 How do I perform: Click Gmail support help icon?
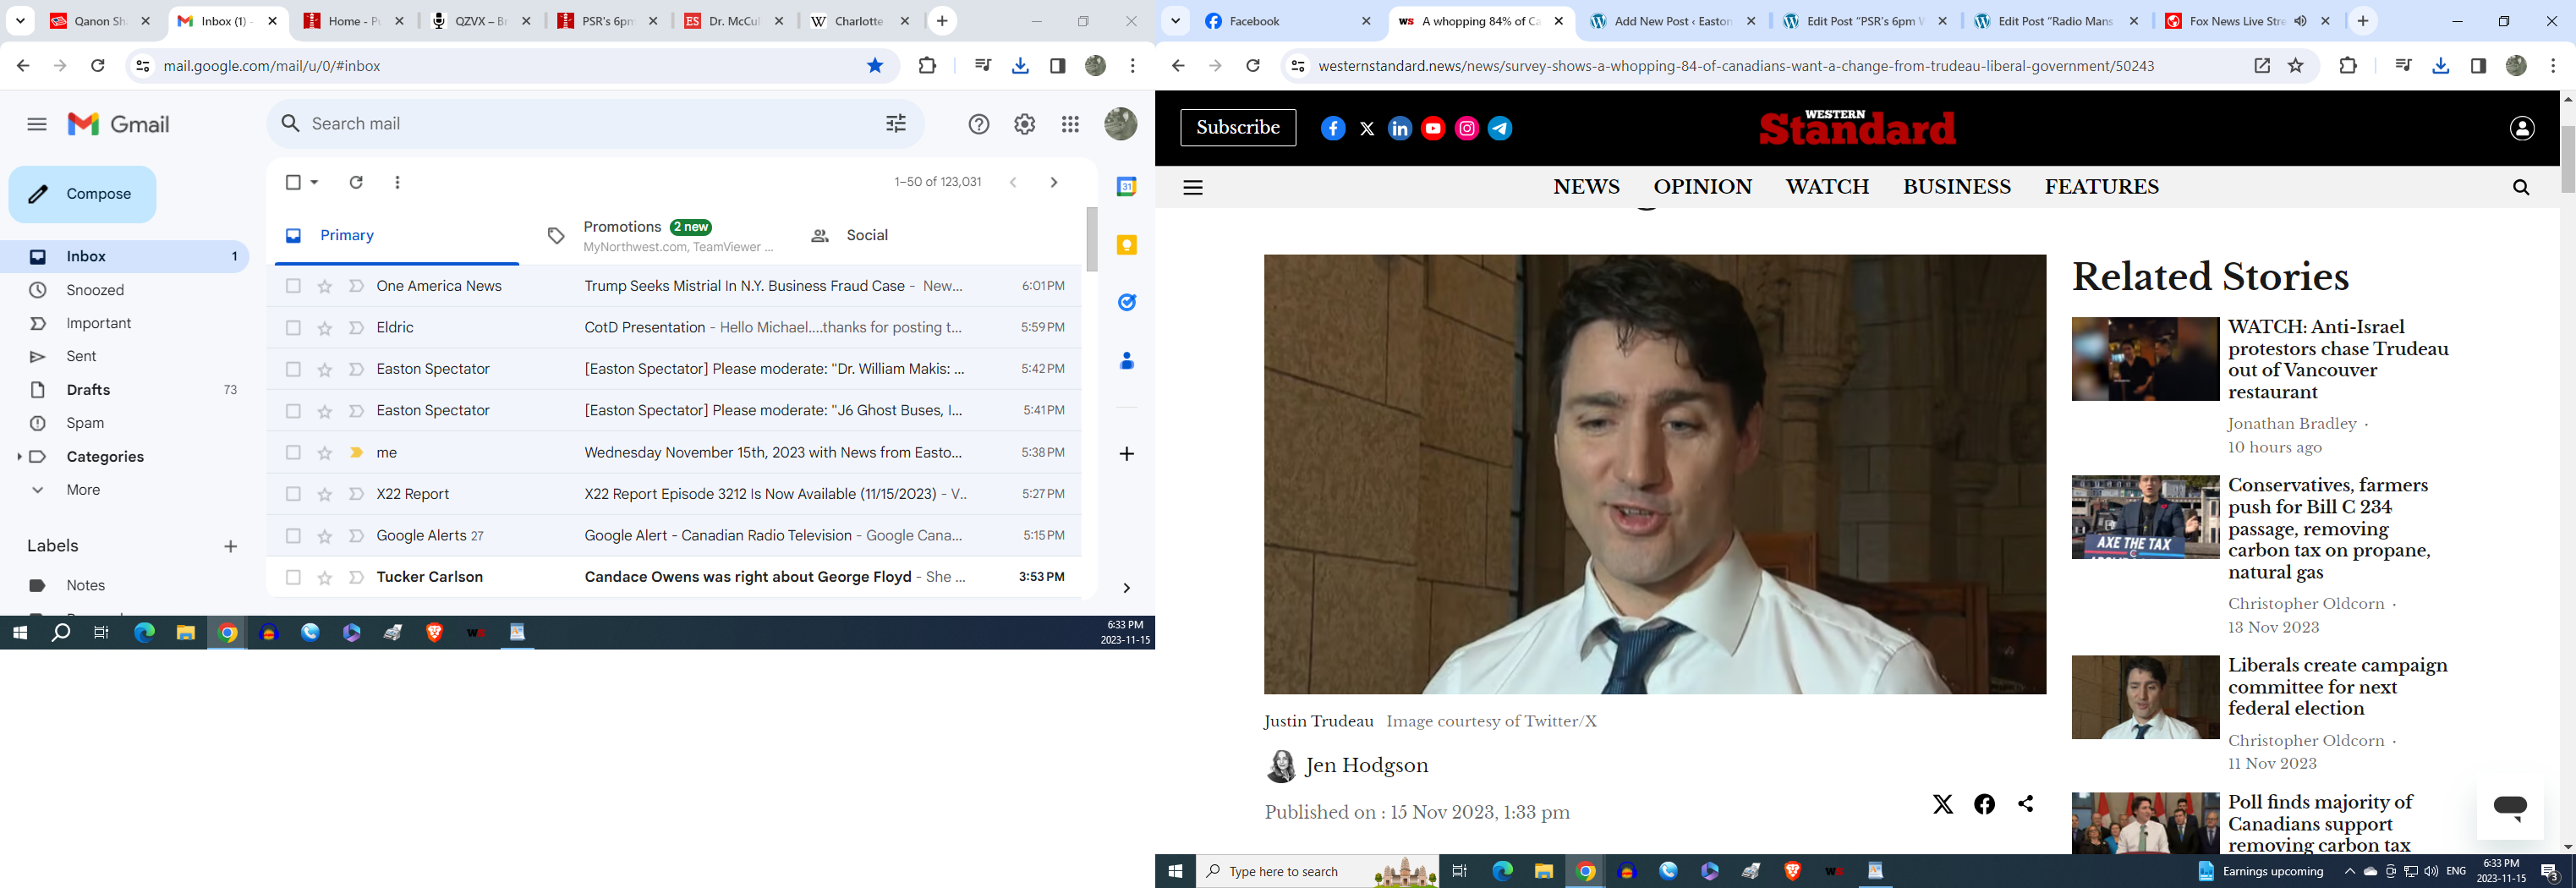click(978, 124)
